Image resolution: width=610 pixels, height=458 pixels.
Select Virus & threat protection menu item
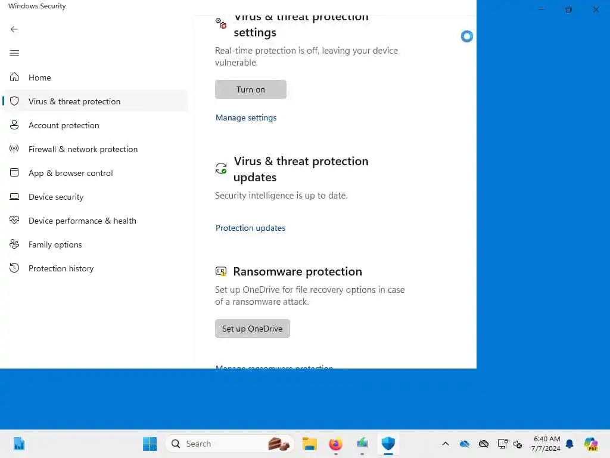[x=95, y=101]
